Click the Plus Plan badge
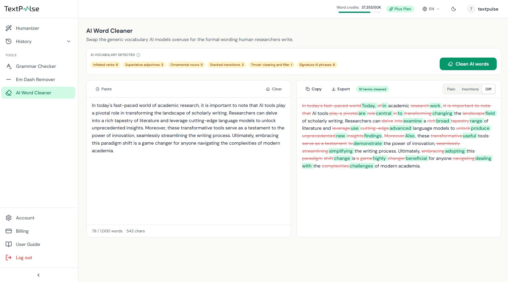Screen dimensions: 508x282 (400, 9)
